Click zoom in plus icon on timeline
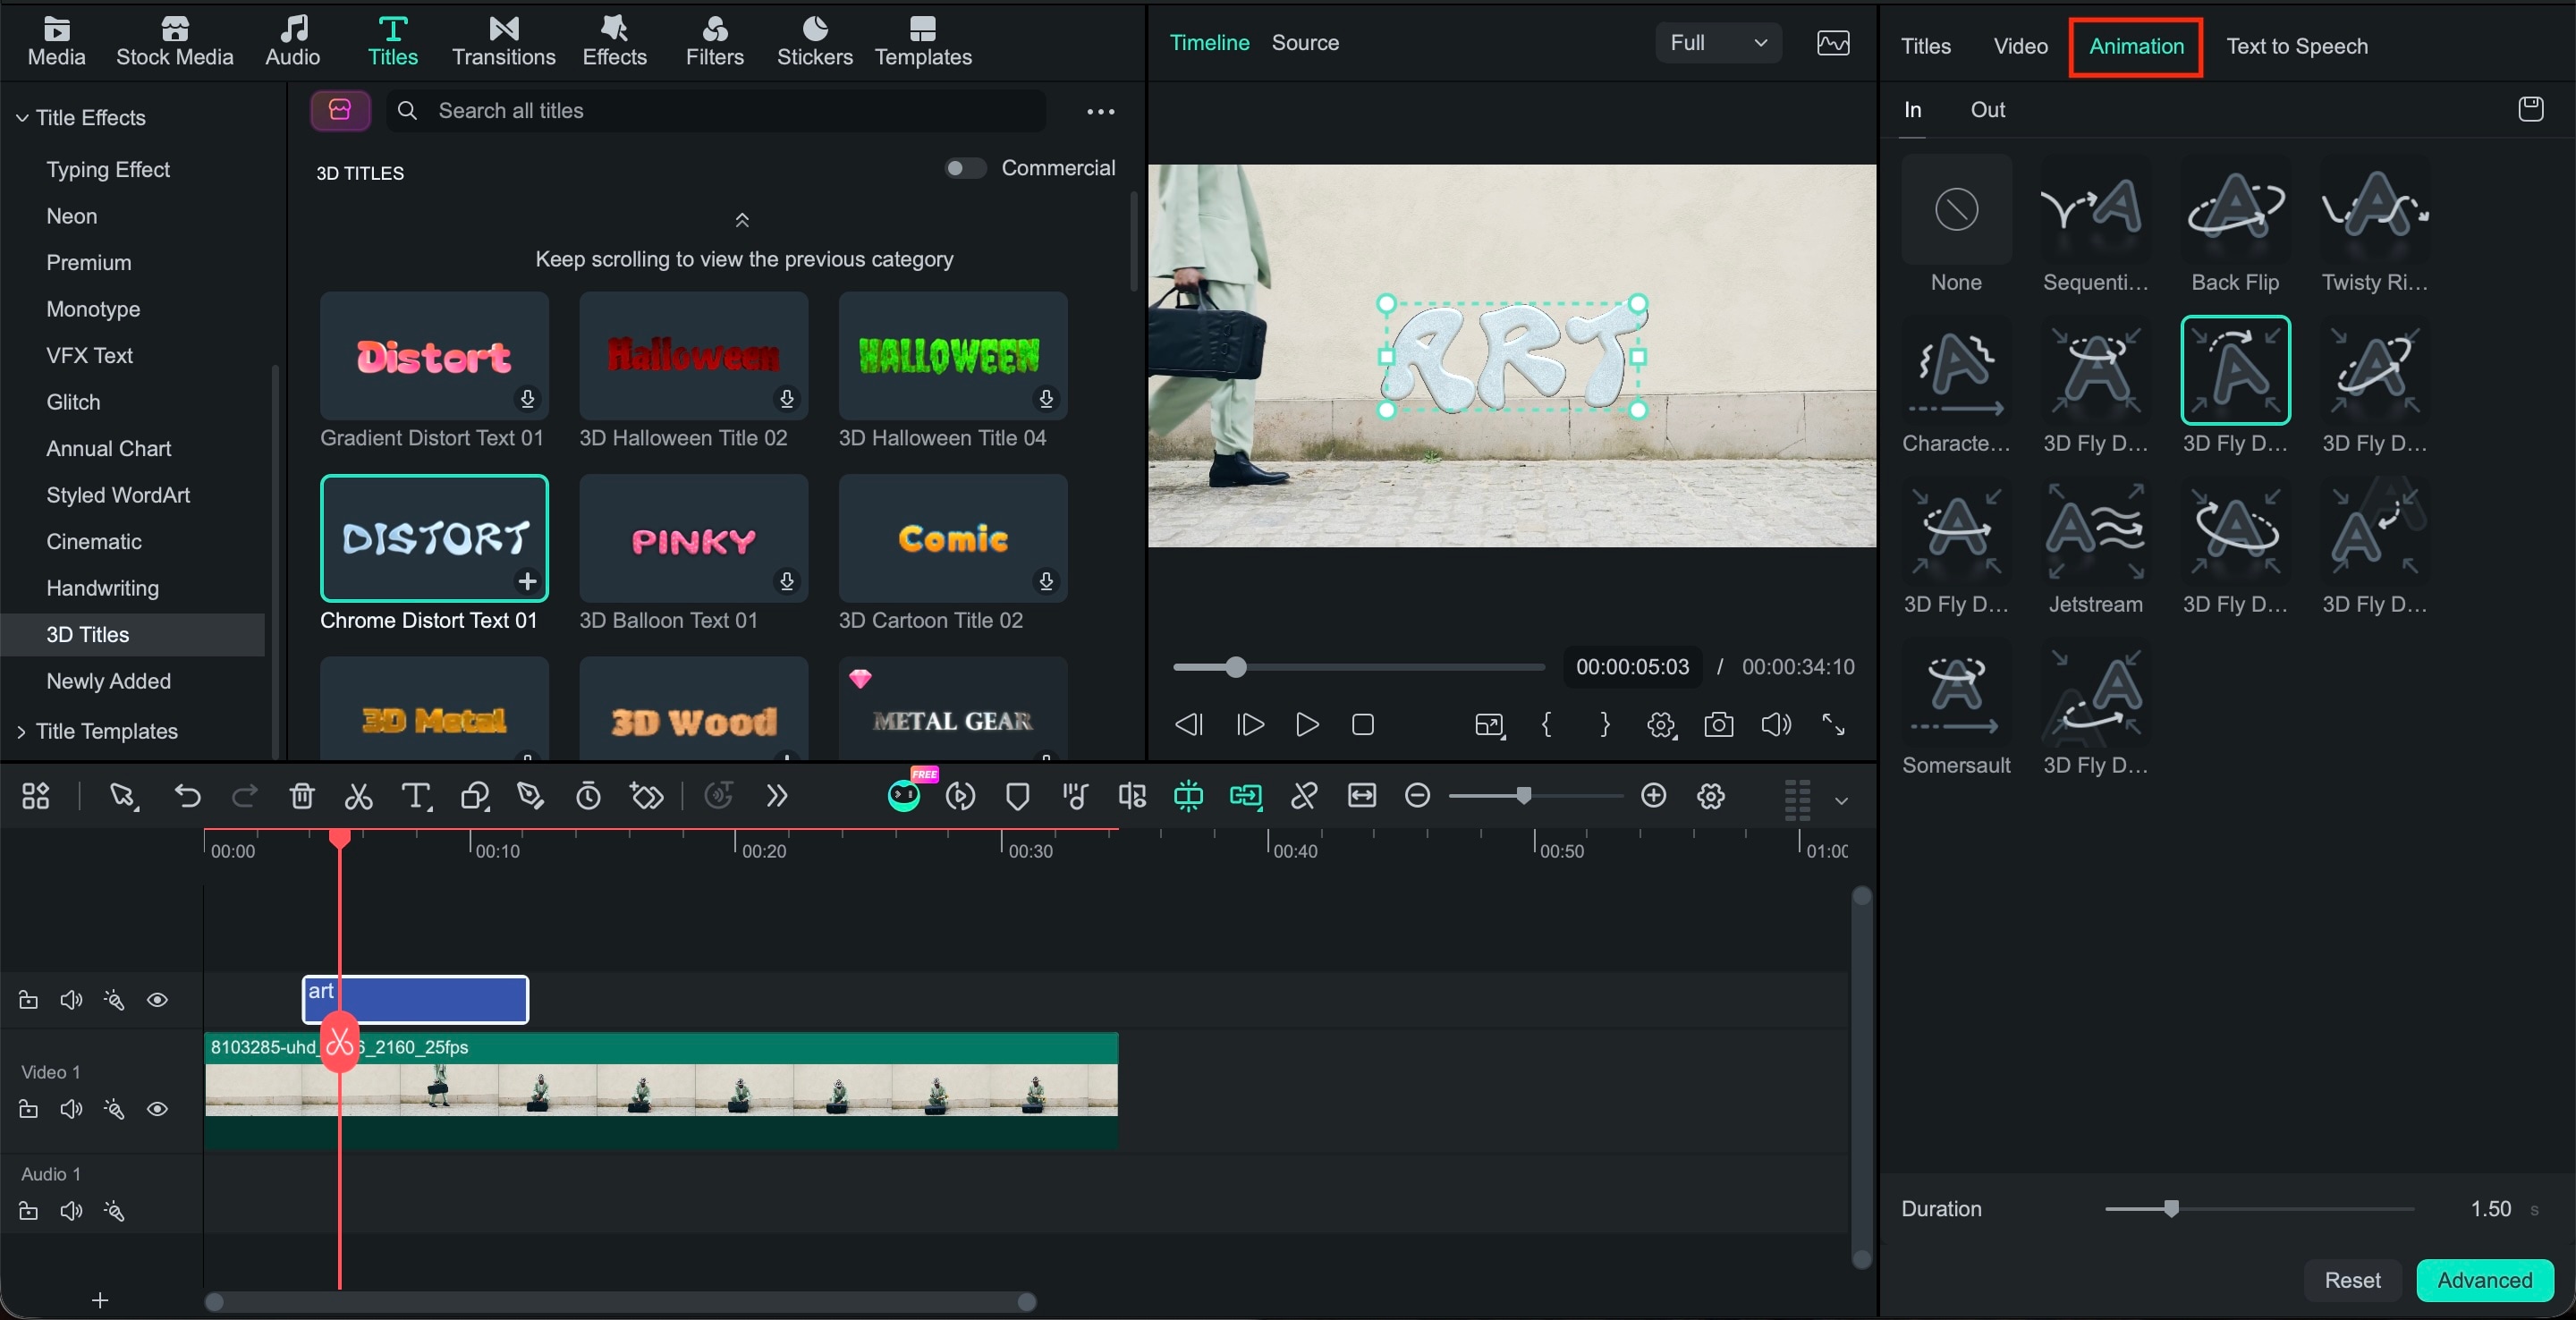 pos(1654,796)
